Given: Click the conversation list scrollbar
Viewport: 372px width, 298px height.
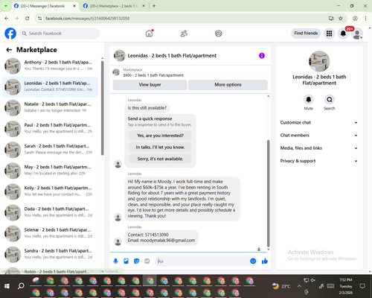Looking at the screenshot, I should (102, 108).
